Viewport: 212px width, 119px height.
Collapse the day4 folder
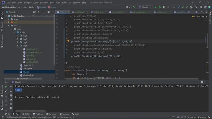(x=18, y=46)
